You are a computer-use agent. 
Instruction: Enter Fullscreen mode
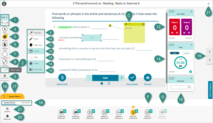pyautogui.click(x=5, y=62)
